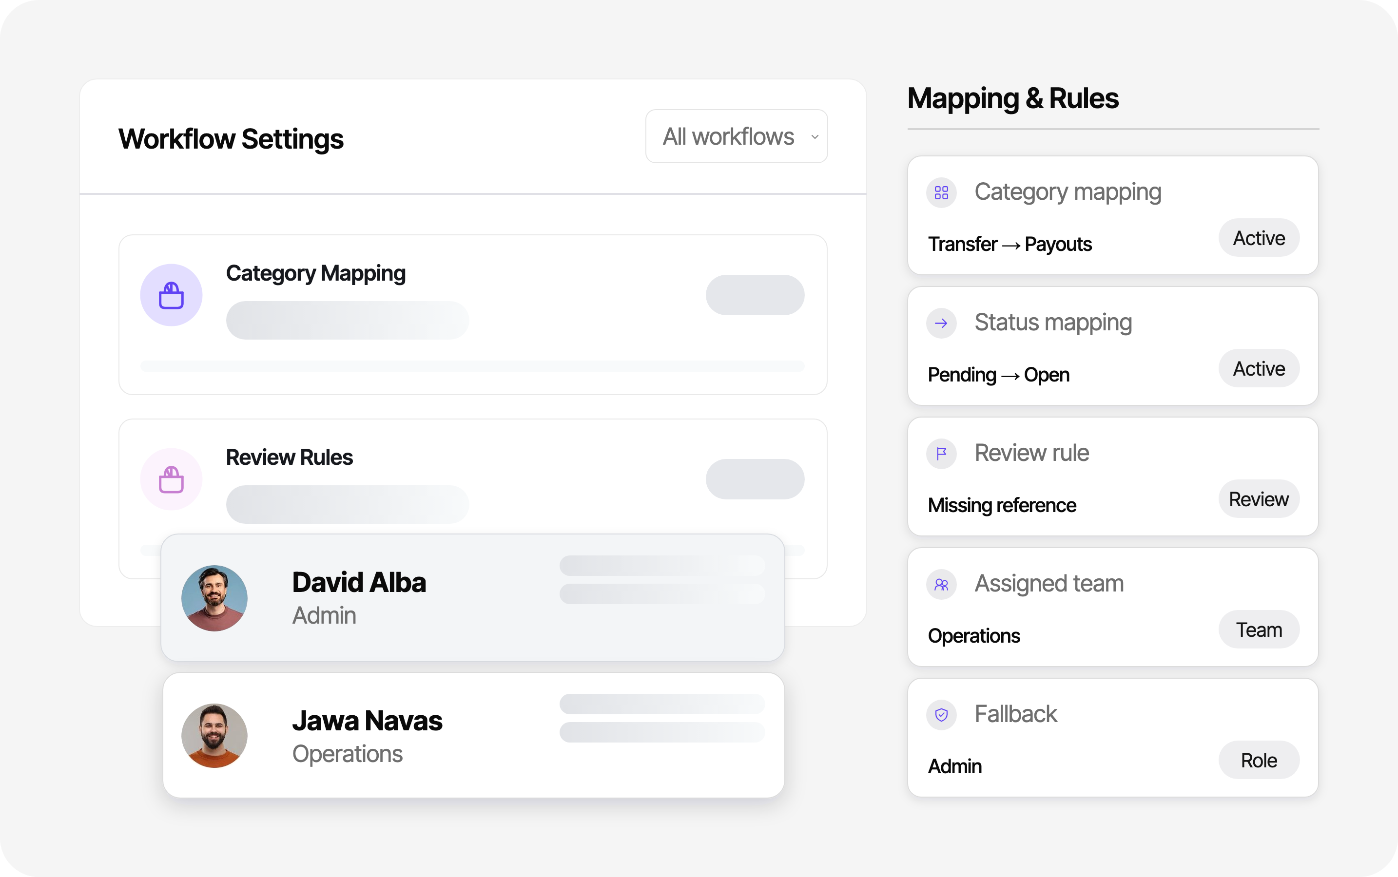1398x877 pixels.
Task: Click the Category Mapping purple bag icon
Action: pyautogui.click(x=171, y=295)
